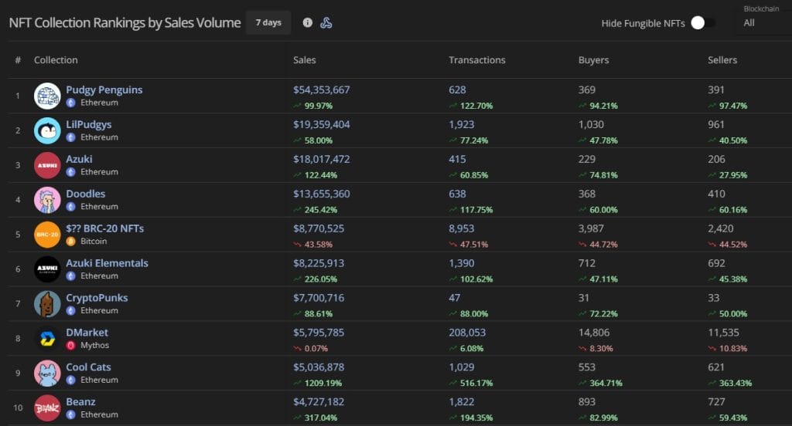
Task: Click the webhook-style icon beside the info icon
Action: [x=326, y=22]
